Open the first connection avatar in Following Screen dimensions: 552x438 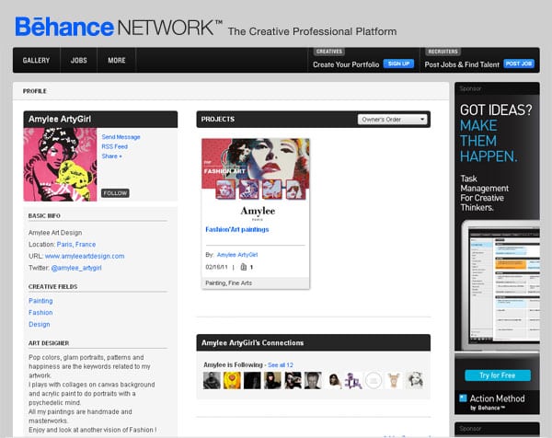(212, 381)
